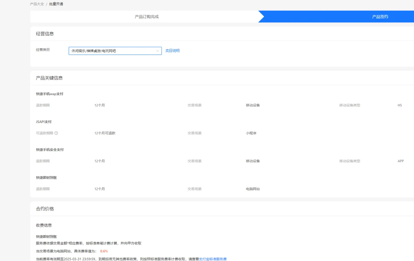Click the H5 device type value

400,105
